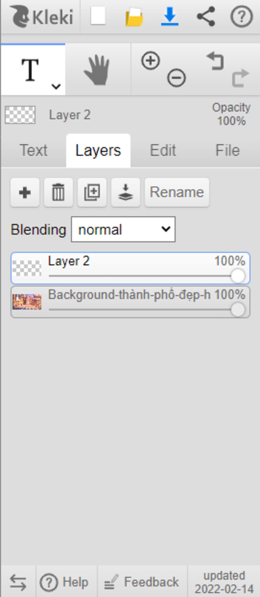Undo the last action

tap(215, 61)
